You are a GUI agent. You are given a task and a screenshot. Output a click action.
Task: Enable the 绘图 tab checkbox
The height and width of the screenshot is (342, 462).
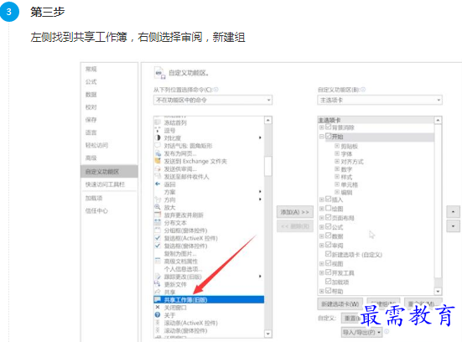tap(328, 208)
